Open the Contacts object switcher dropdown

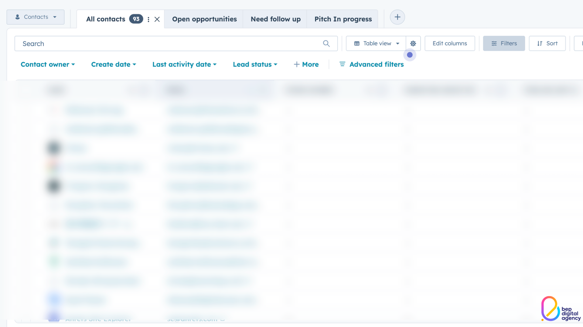36,17
